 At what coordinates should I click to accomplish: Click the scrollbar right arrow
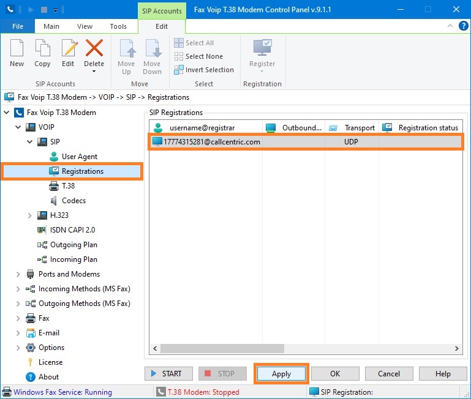pos(456,349)
